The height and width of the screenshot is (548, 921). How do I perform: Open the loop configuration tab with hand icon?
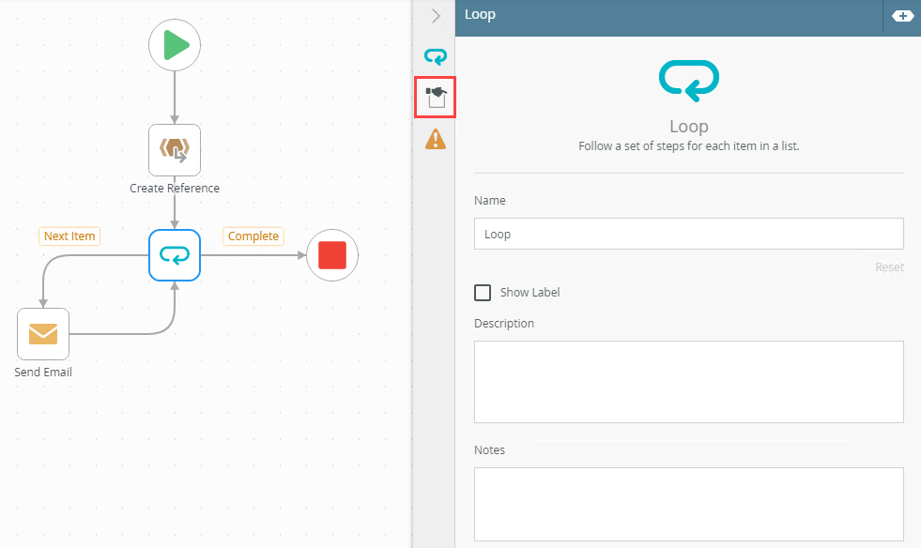click(x=436, y=97)
